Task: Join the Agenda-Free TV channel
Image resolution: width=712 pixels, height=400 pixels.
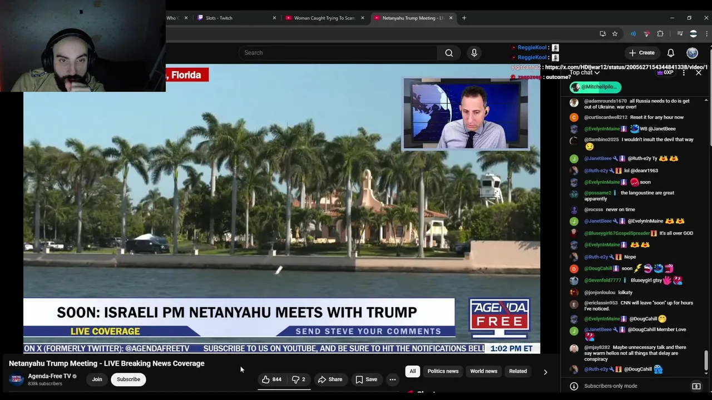Action: tap(97, 379)
